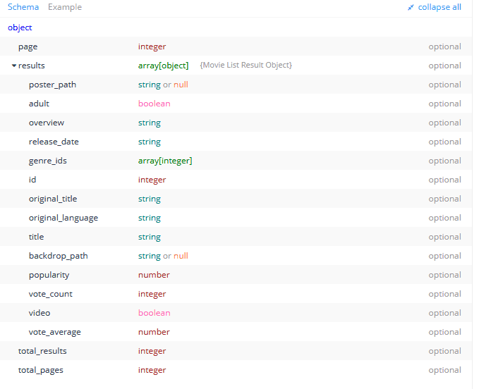Select the poster_path field
Image resolution: width=479 pixels, height=389 pixels.
point(52,85)
